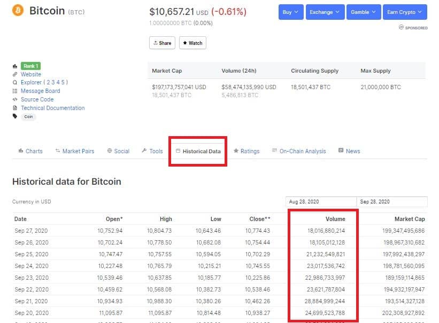Click the Sep 28, 2020 end date field
This screenshot has width=439, height=323.
pos(391,202)
